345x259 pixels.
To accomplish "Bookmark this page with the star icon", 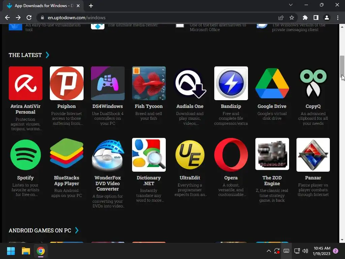I will pos(292,18).
